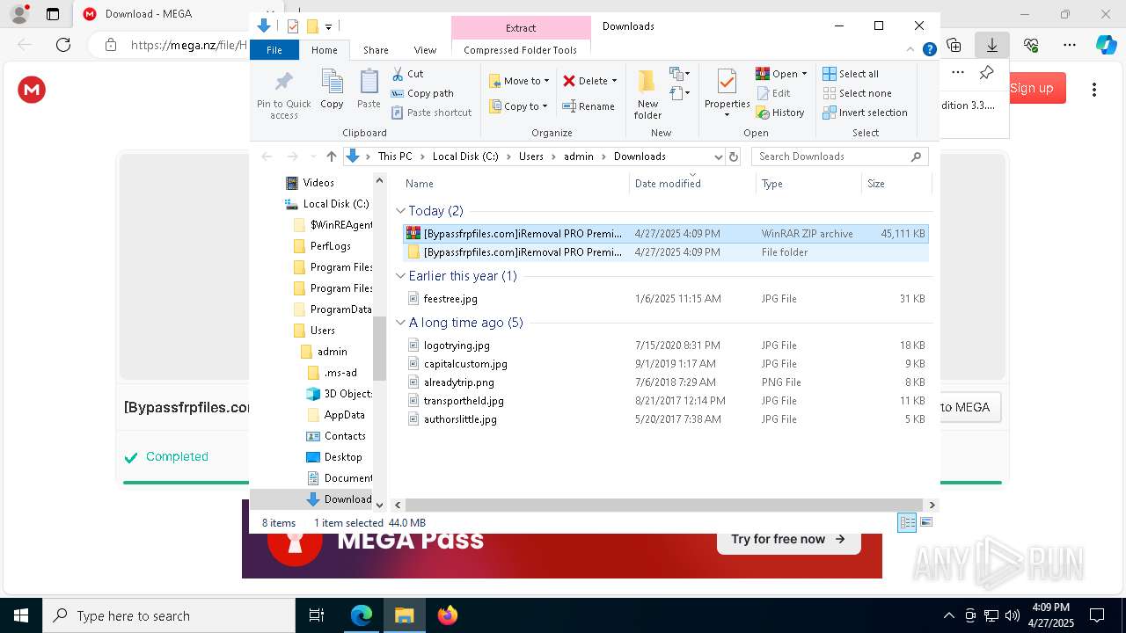Click the horizontal scrollbar in file list
The width and height of the screenshot is (1126, 633).
(x=663, y=505)
